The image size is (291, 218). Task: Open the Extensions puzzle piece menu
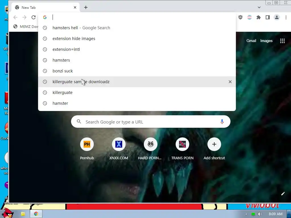[259, 17]
